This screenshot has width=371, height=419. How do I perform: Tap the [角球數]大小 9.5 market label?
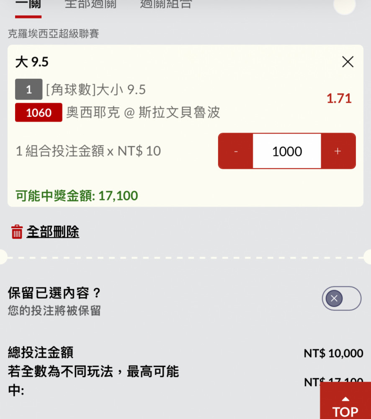96,90
